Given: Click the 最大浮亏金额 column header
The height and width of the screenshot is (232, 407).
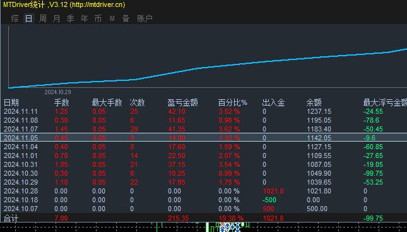Looking at the screenshot, I should 385,103.
